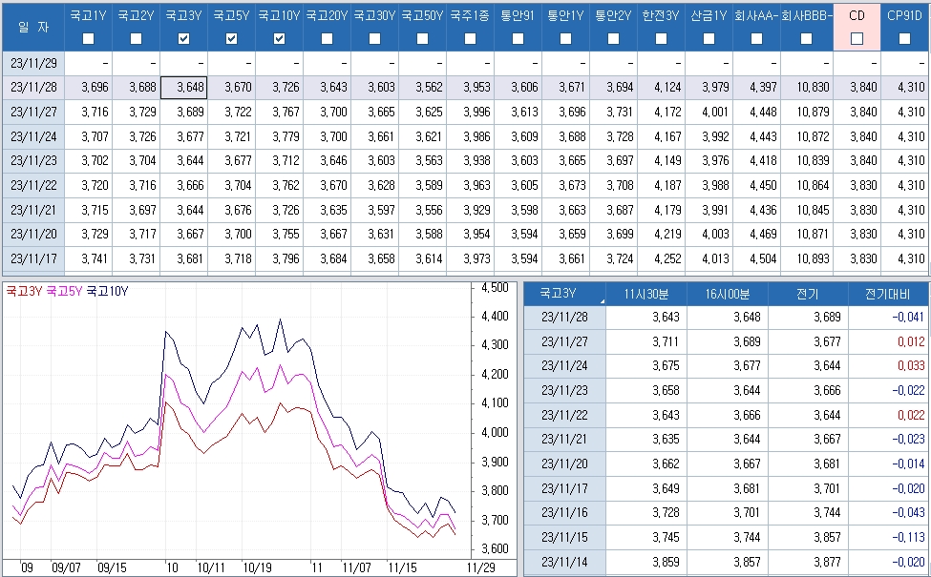The image size is (931, 577).
Task: Select the empty 23/11/29 date row
Action: pos(32,63)
